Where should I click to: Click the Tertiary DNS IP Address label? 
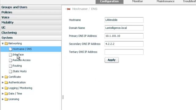point(83,52)
